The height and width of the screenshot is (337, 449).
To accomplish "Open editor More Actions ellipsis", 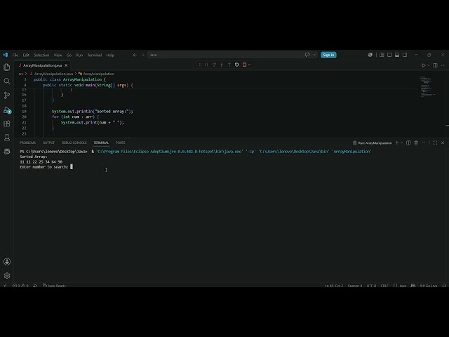I will point(443,65).
